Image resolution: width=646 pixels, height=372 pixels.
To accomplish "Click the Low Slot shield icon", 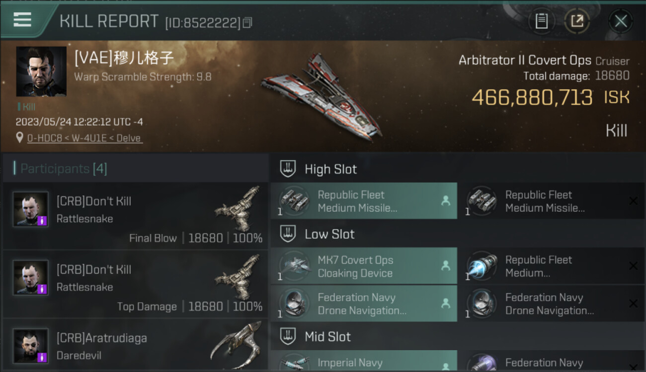I will click(x=288, y=234).
